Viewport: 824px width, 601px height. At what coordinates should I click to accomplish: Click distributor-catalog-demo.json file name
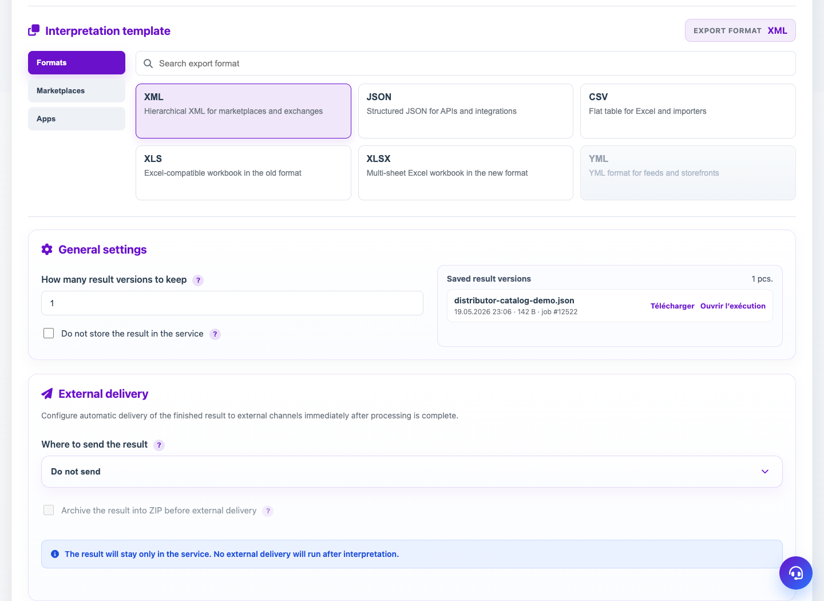coord(514,300)
